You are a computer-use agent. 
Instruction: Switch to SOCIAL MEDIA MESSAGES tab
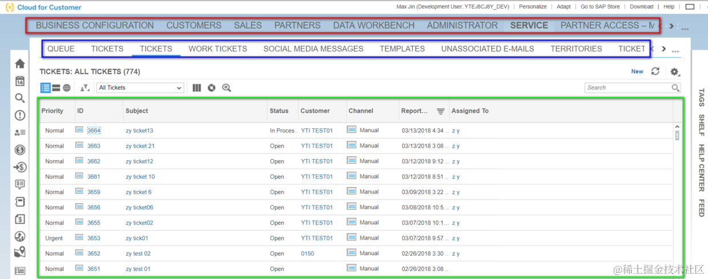point(313,49)
